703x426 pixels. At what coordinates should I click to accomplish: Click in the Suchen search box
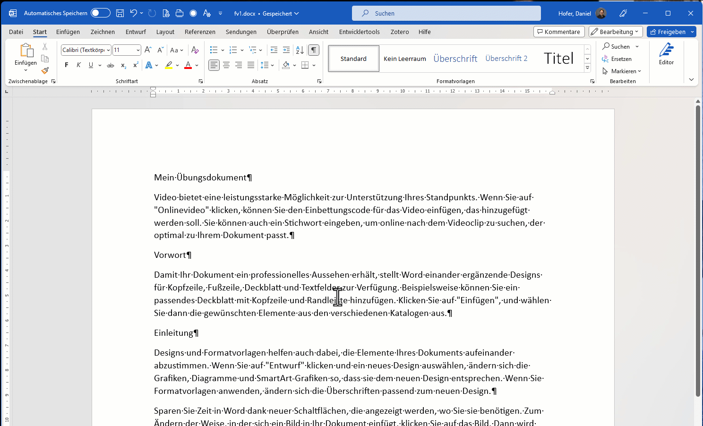click(x=446, y=13)
